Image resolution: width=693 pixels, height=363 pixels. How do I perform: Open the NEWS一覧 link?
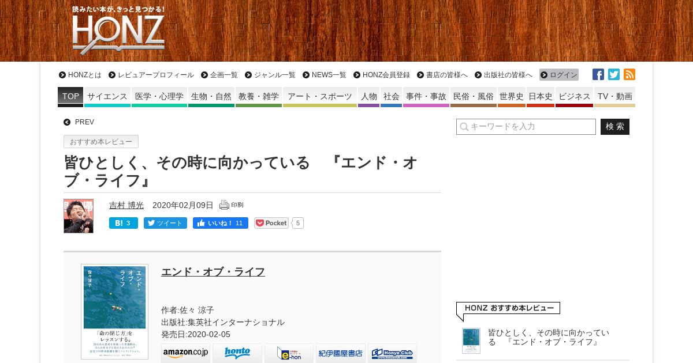pyautogui.click(x=325, y=75)
